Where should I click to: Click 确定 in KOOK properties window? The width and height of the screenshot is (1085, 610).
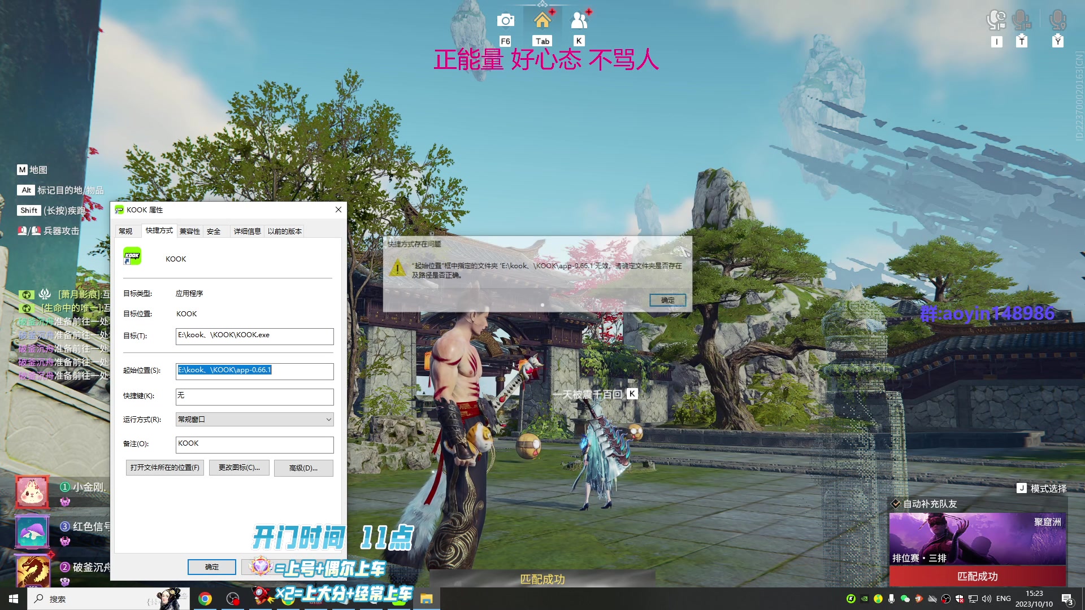click(x=212, y=567)
